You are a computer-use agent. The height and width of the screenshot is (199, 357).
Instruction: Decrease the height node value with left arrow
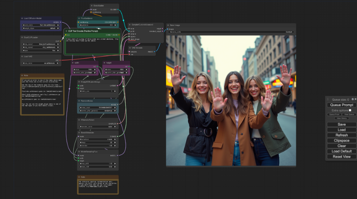(106, 69)
